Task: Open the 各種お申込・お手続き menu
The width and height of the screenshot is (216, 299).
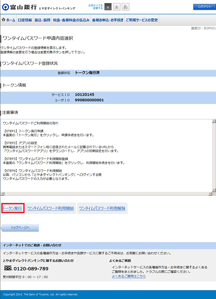Action: (x=108, y=20)
